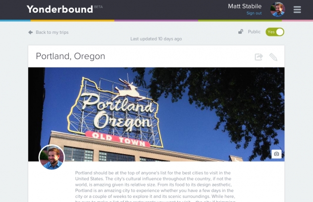The image size is (313, 202).
Task: Click the unlocked padlock icon
Action: (241, 31)
